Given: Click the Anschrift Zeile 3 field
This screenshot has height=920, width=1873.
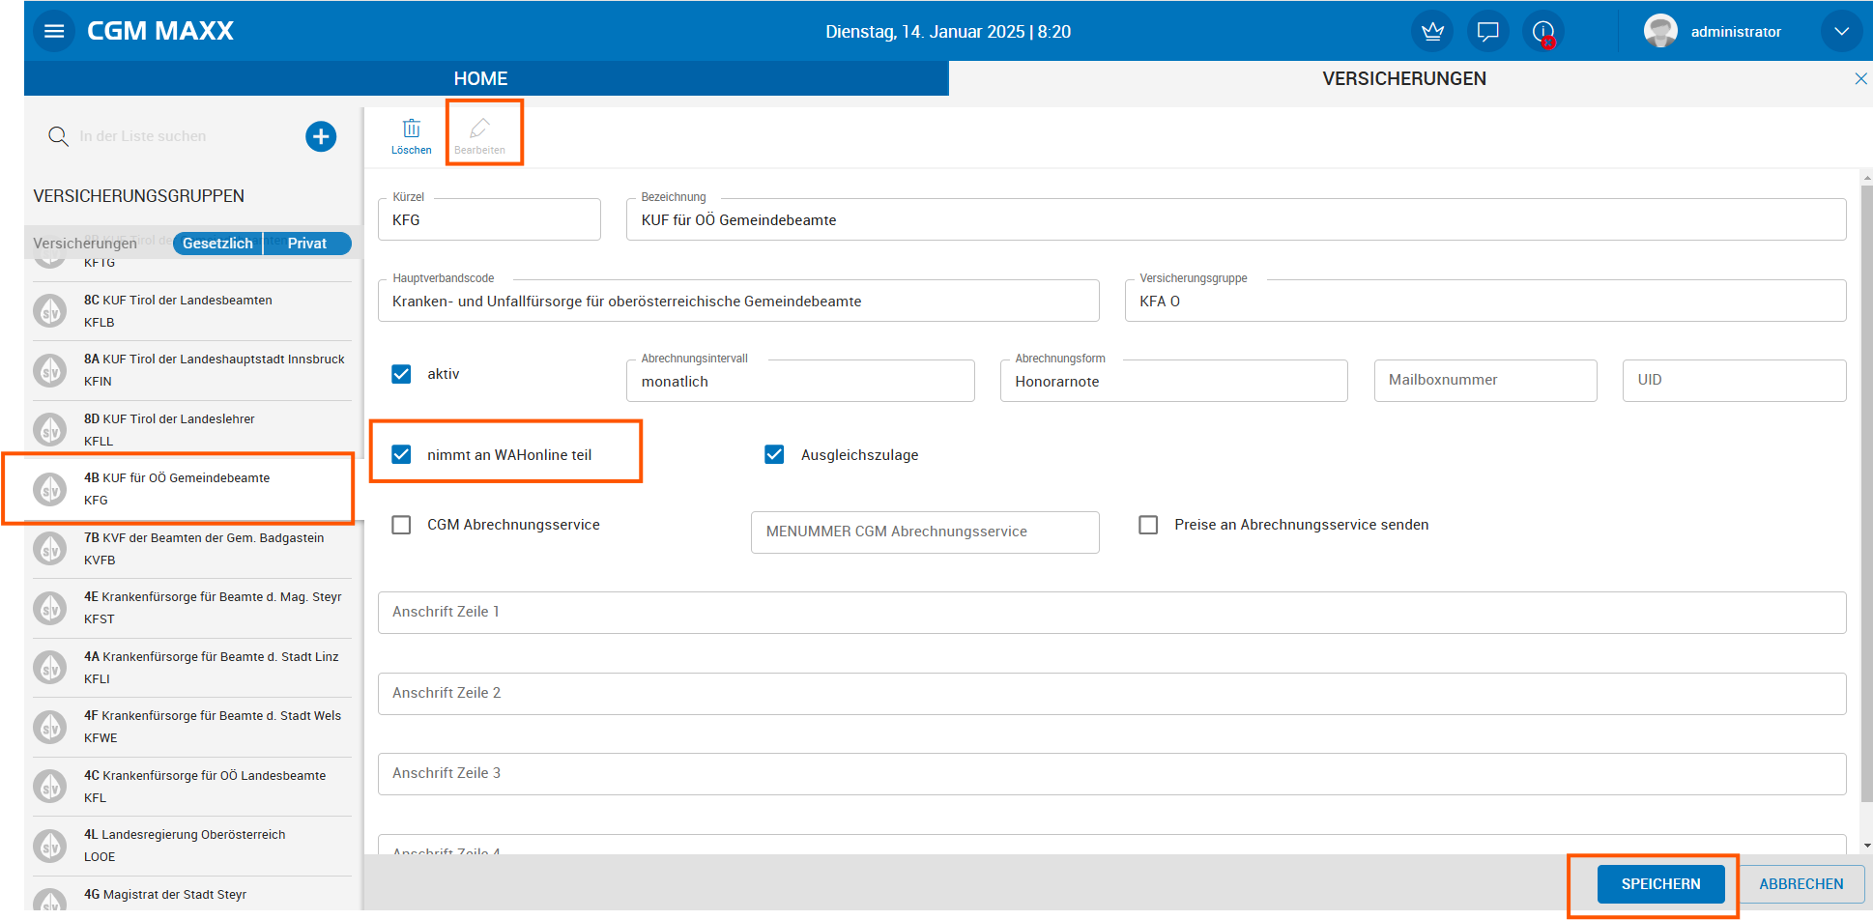Looking at the screenshot, I should (x=1111, y=774).
